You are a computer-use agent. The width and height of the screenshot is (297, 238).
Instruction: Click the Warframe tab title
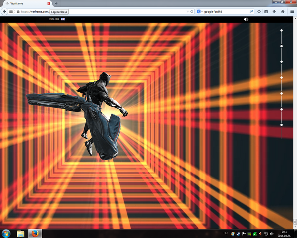point(17,3)
